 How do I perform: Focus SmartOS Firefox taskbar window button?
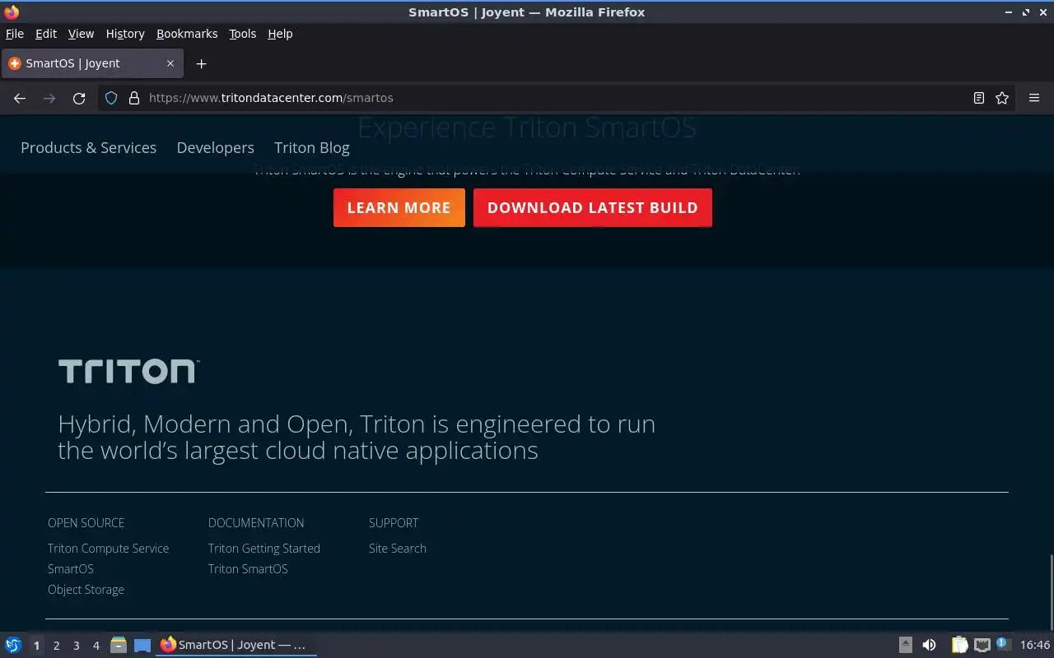(236, 645)
